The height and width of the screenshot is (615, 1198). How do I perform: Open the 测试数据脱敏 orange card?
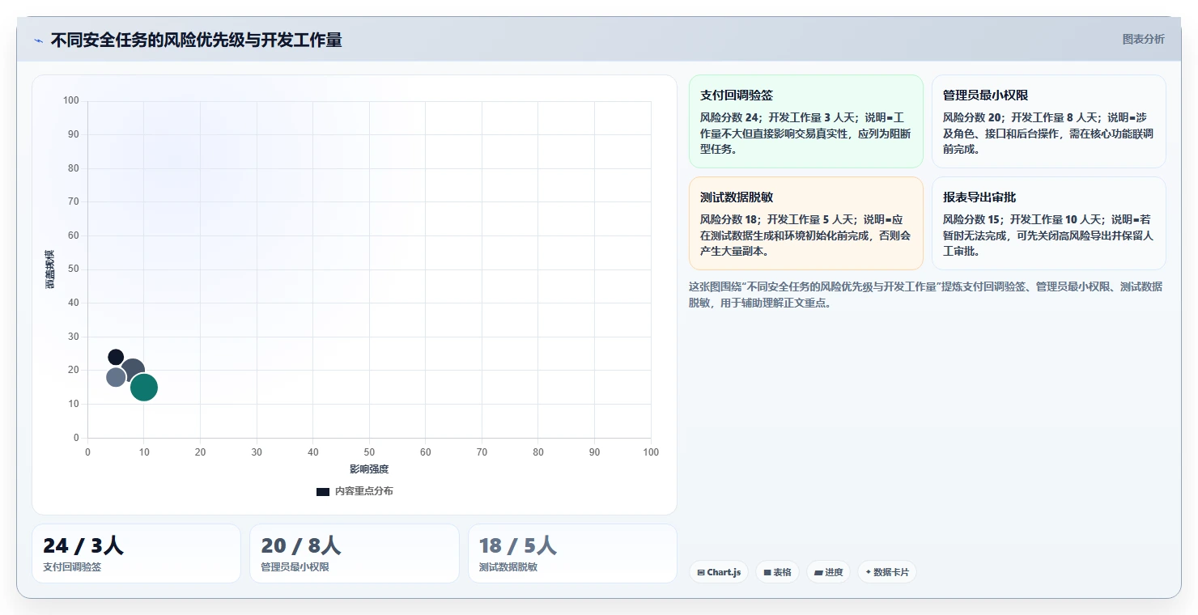click(x=806, y=223)
